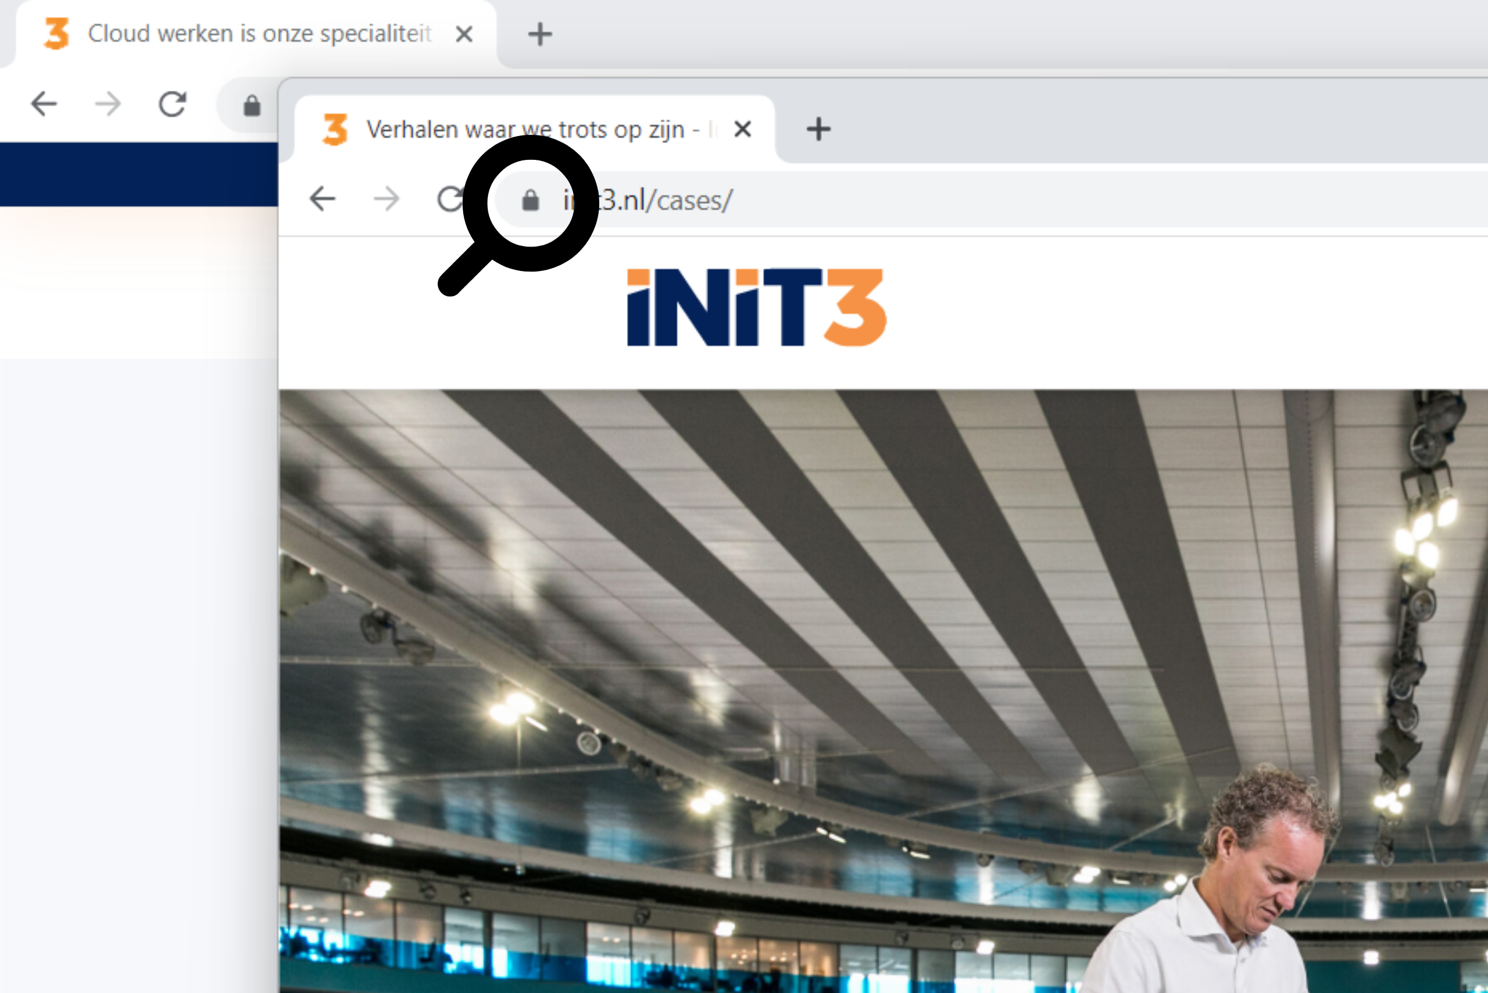Reload the page in the back browser window
Image resolution: width=1488 pixels, height=993 pixels.
coord(172,104)
